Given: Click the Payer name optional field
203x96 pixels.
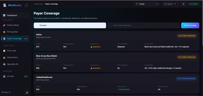Looking at the screenshot, I should click(144, 25).
